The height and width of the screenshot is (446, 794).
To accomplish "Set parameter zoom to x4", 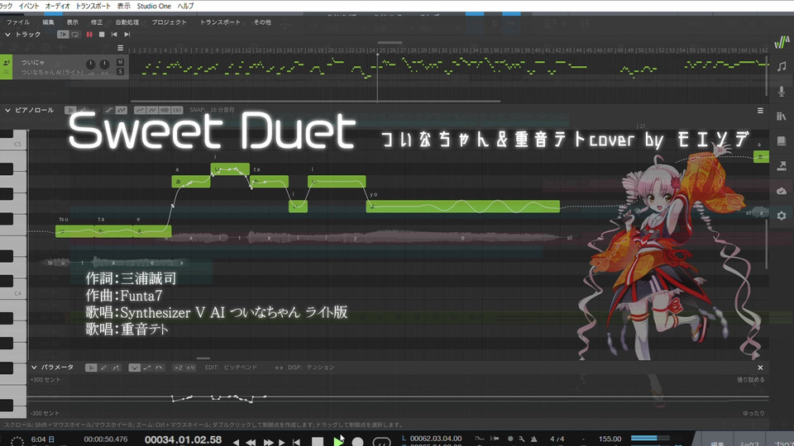I will [190, 368].
